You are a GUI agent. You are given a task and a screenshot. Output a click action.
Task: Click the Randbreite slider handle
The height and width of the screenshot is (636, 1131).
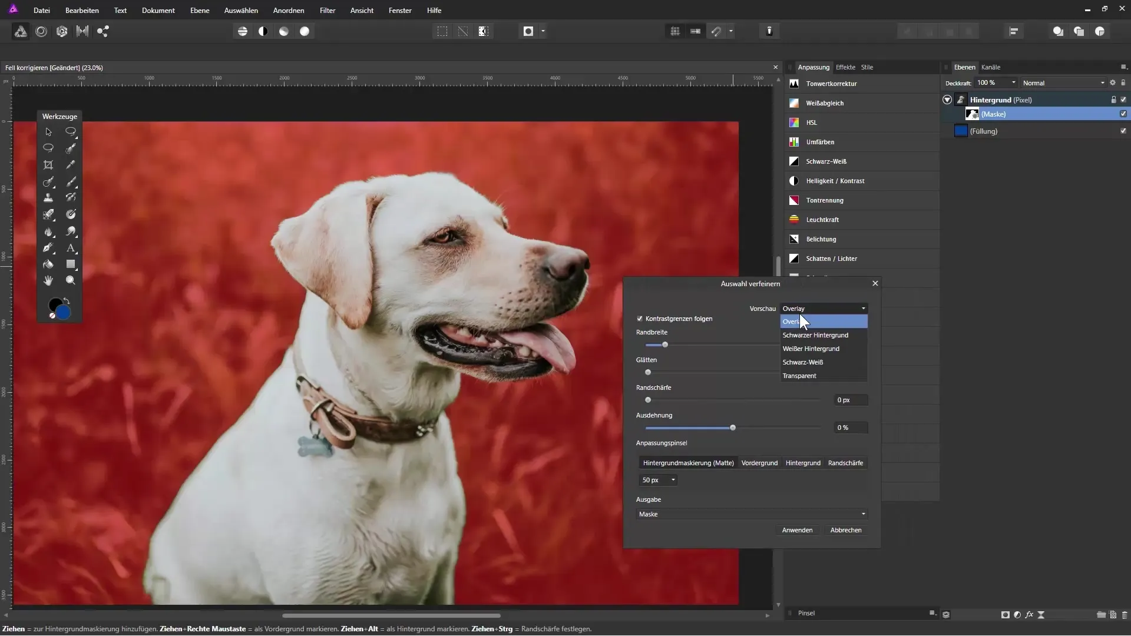point(665,344)
